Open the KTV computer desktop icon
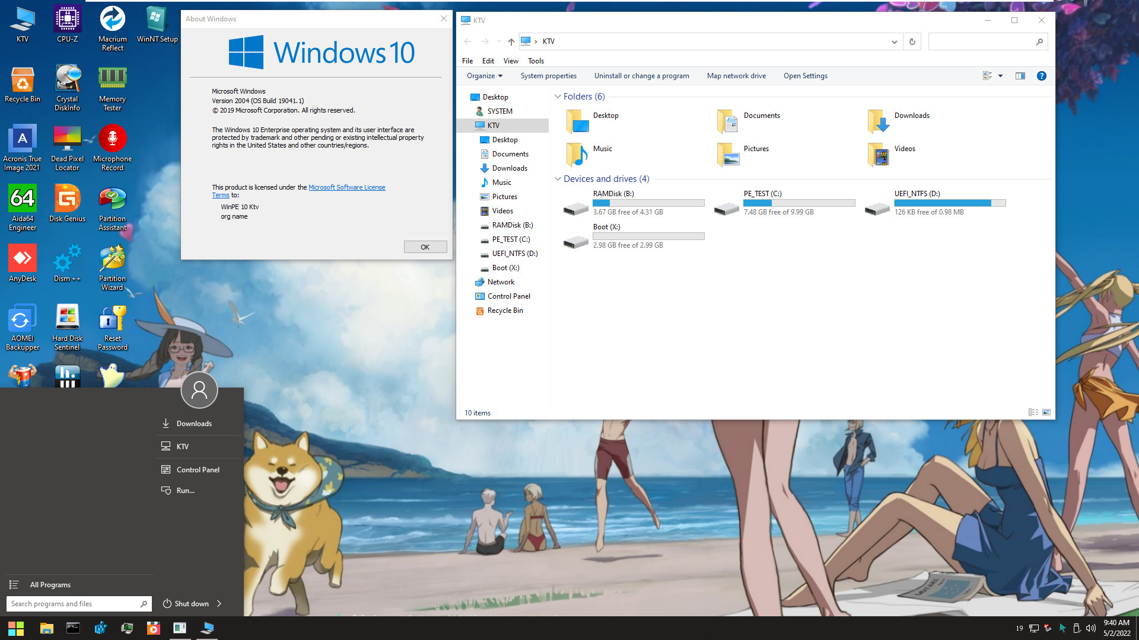 [23, 24]
